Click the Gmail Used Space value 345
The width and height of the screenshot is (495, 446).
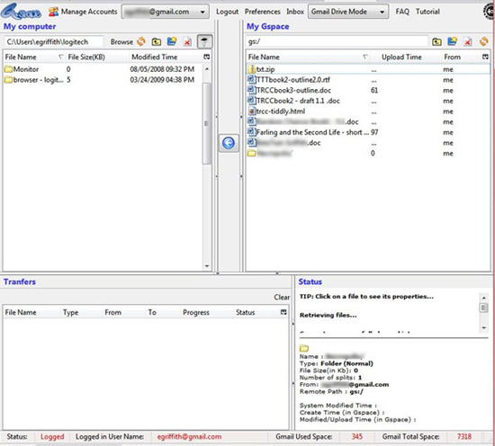[357, 436]
